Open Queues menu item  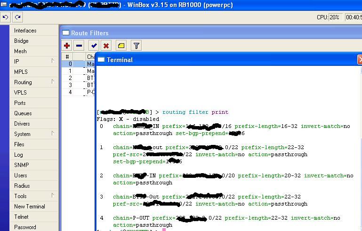(x=23, y=113)
